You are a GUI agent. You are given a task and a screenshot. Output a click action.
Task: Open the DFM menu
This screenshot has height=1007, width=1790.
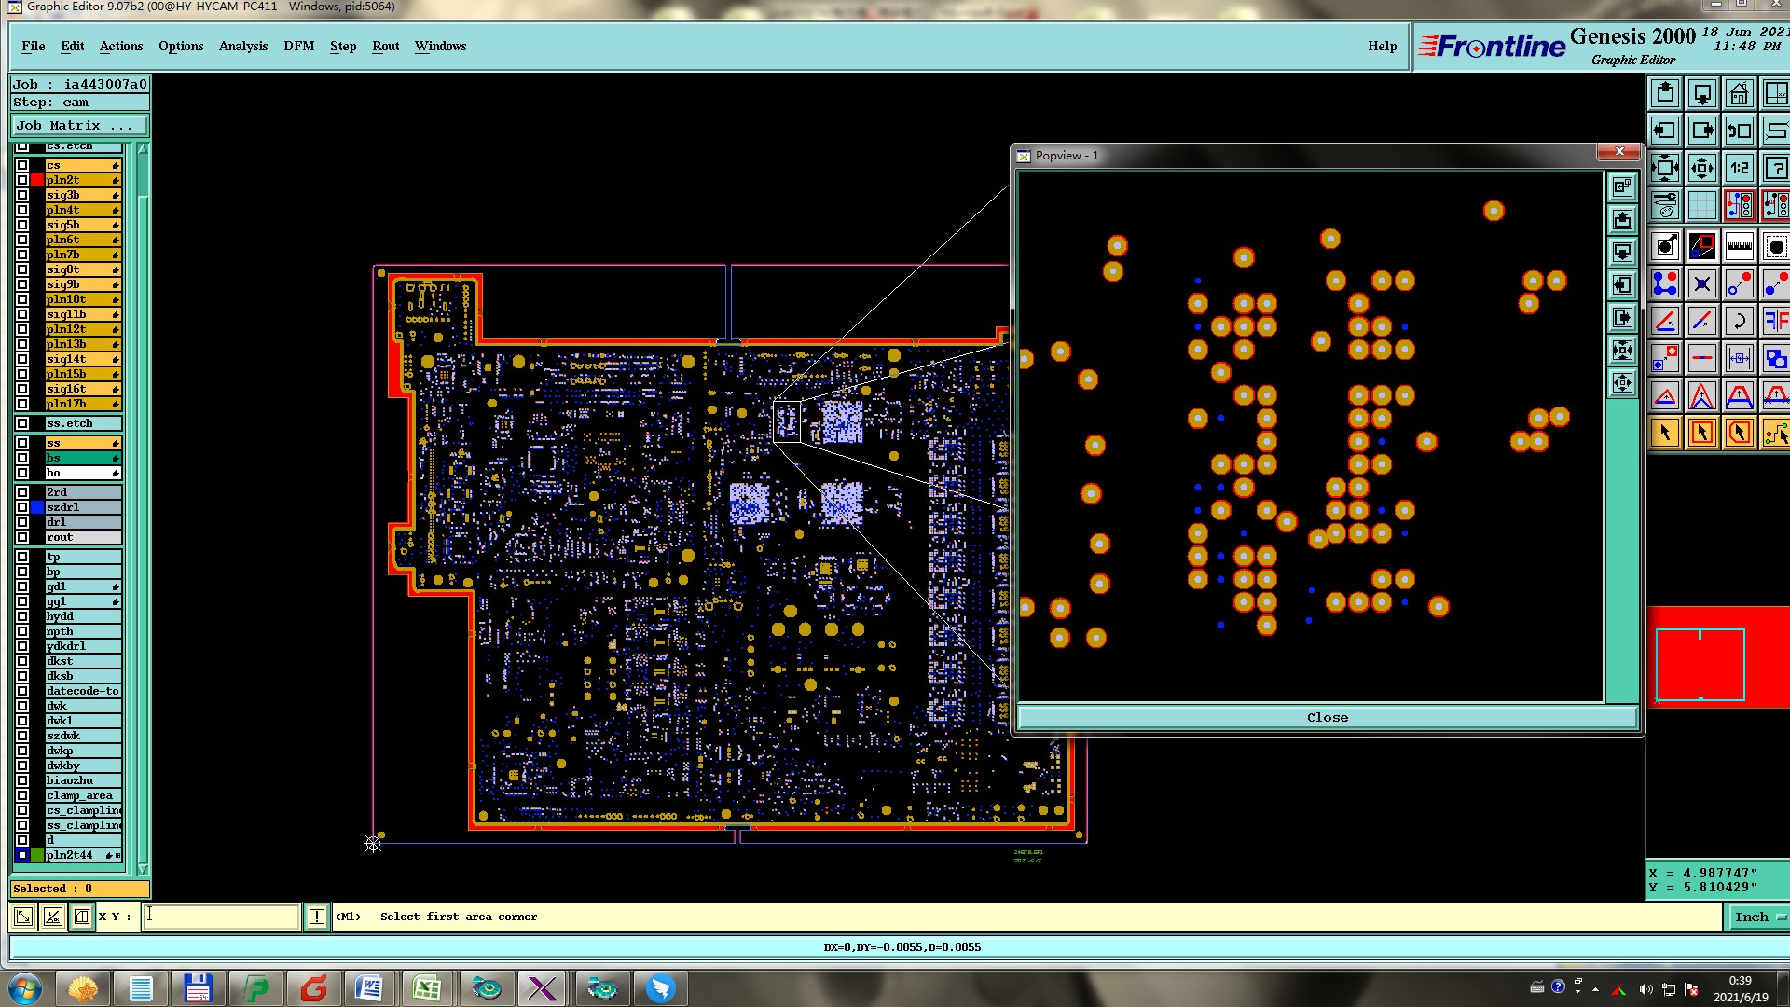tap(298, 46)
